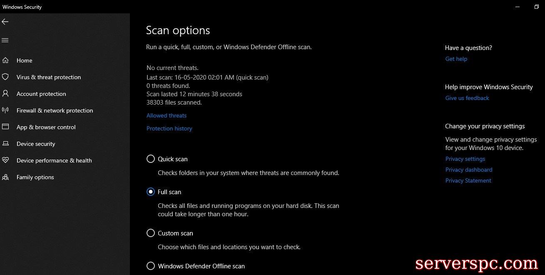
Task: Open the Privacy dashboard link
Action: (x=468, y=170)
